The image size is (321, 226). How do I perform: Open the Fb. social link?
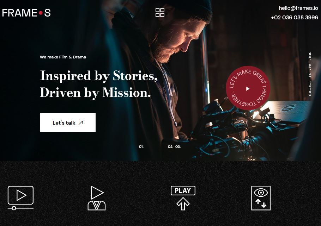[310, 75]
